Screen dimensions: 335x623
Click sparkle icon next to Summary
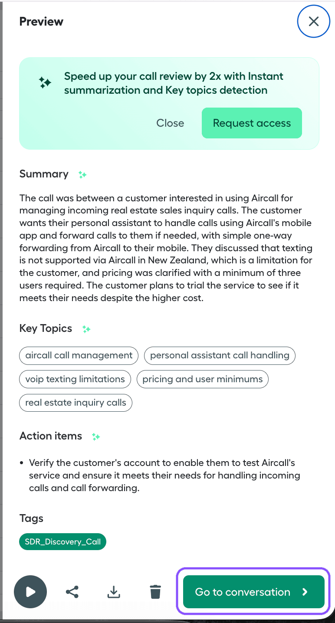coord(82,175)
